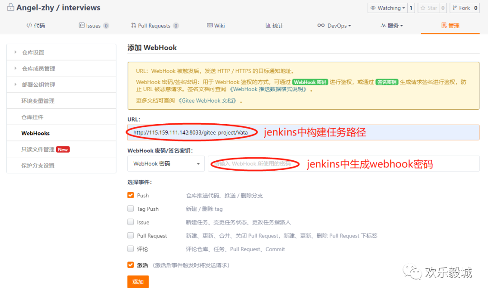Click the Fork count 0
Viewport: 488px width, 294px height.
(x=476, y=8)
